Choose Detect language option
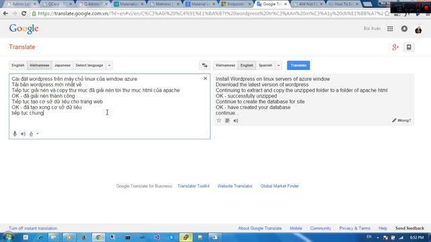 pos(90,65)
